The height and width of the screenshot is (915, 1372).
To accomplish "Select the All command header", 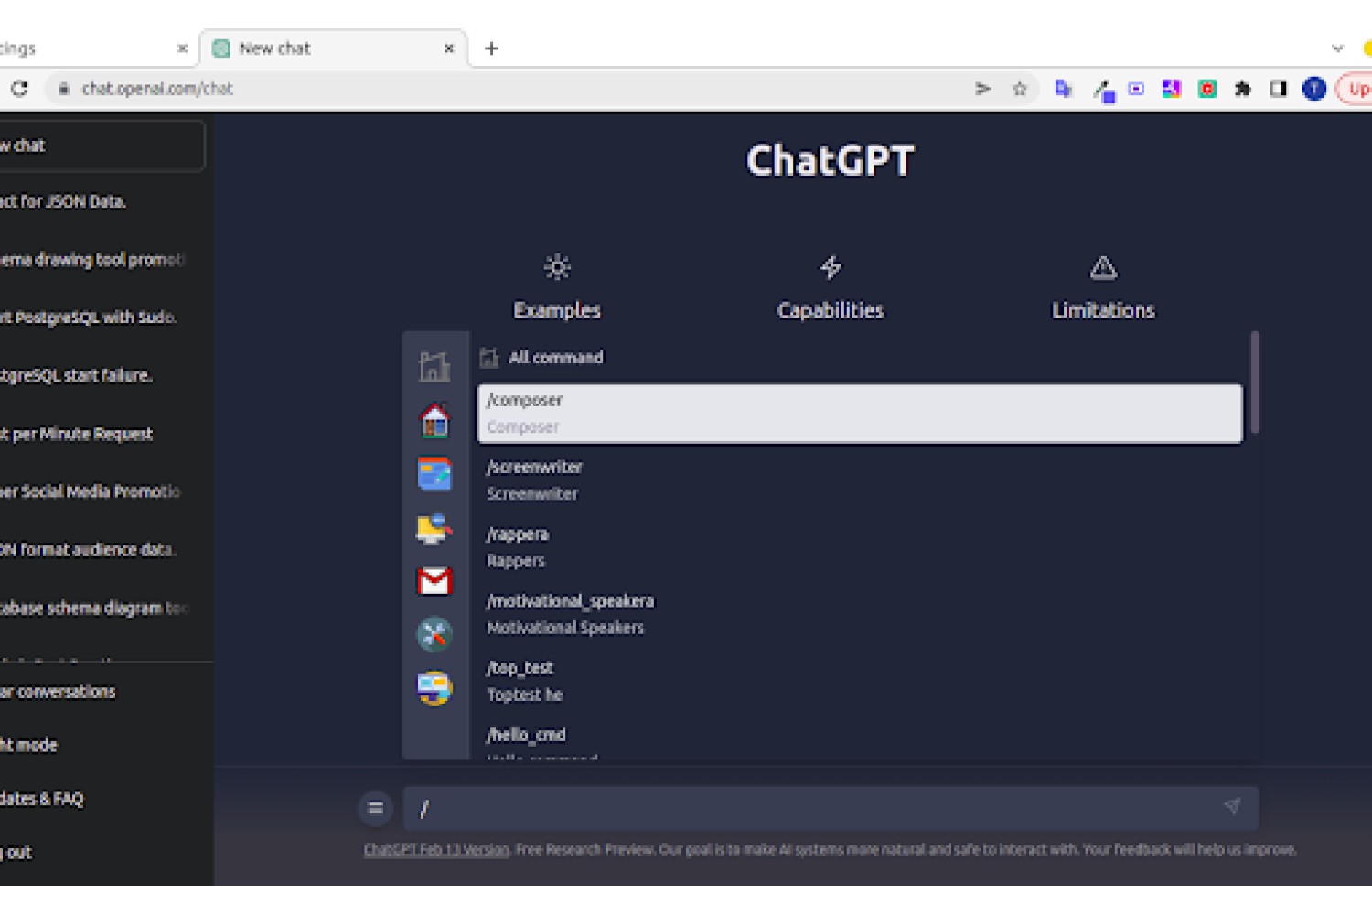I will tap(555, 358).
